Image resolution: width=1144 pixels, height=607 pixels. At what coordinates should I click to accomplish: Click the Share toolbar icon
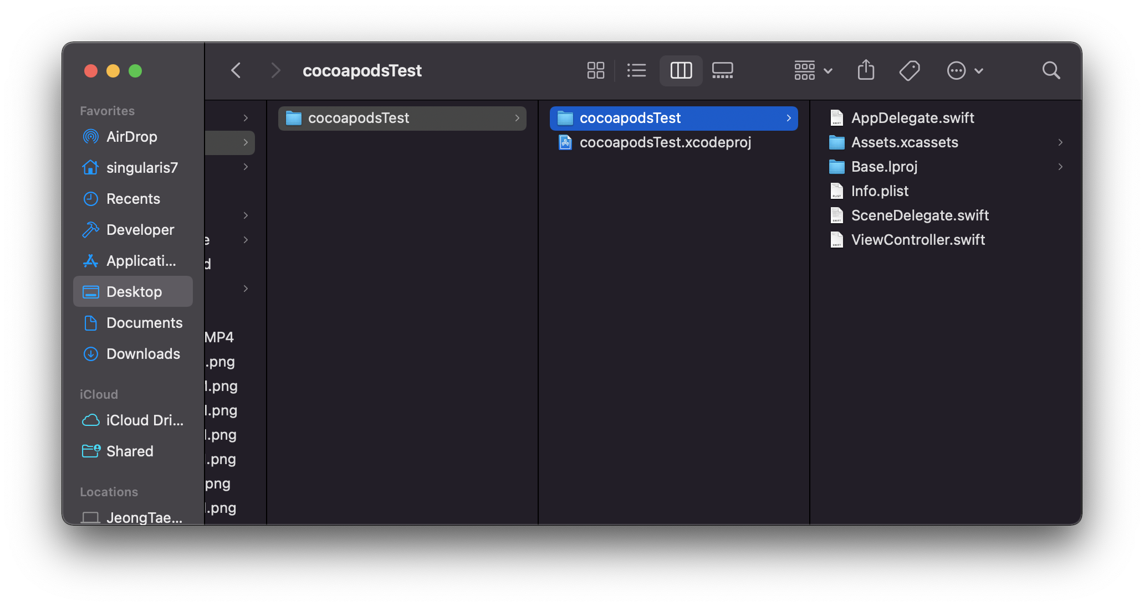click(x=866, y=70)
